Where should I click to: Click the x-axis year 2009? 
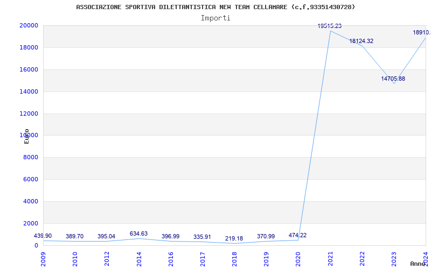[44, 259]
